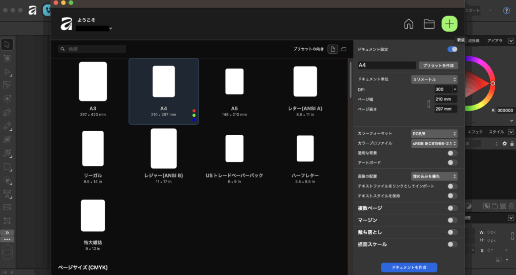Viewport: 516px width, 275px height.
Task: Click the link icon between page width and height
Action: 428,105
